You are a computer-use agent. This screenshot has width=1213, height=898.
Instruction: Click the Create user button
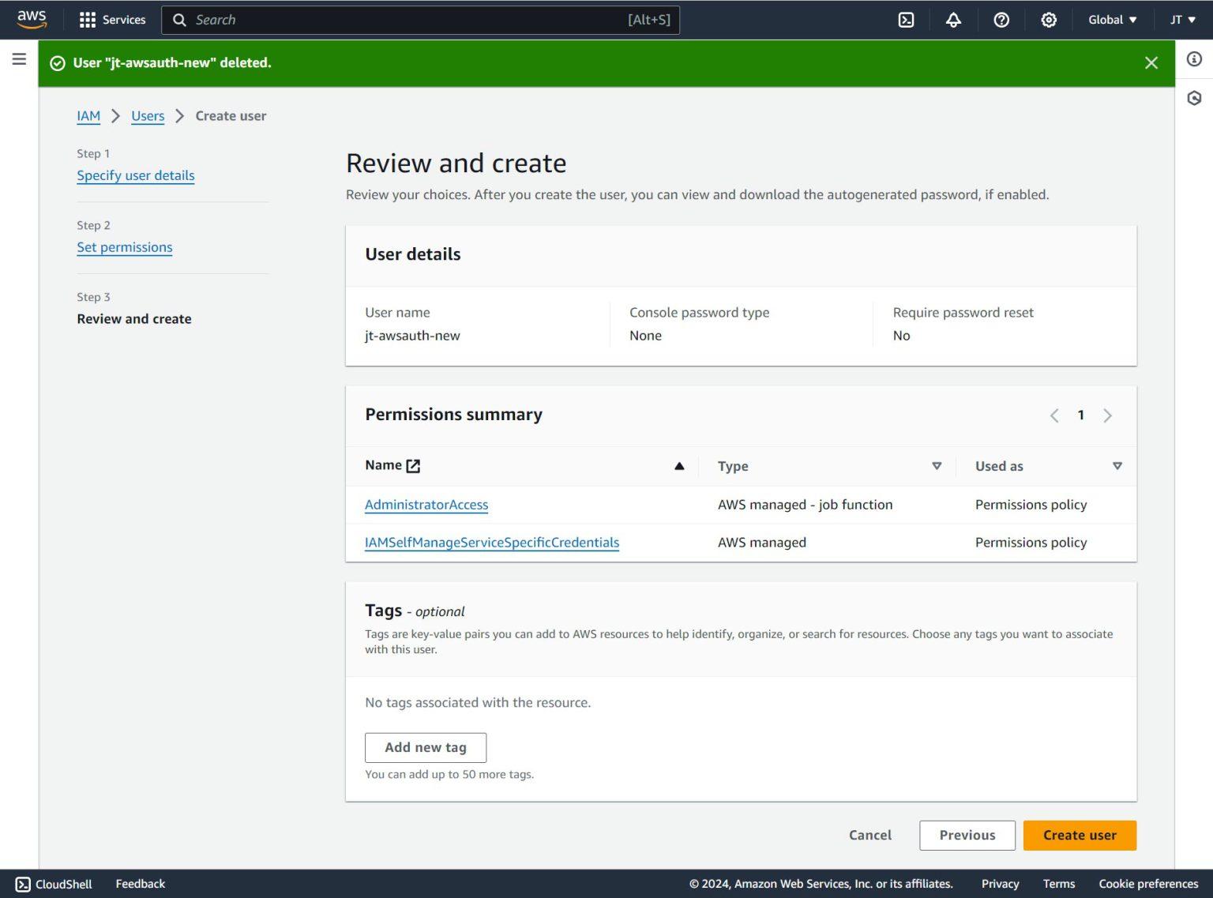(x=1079, y=835)
